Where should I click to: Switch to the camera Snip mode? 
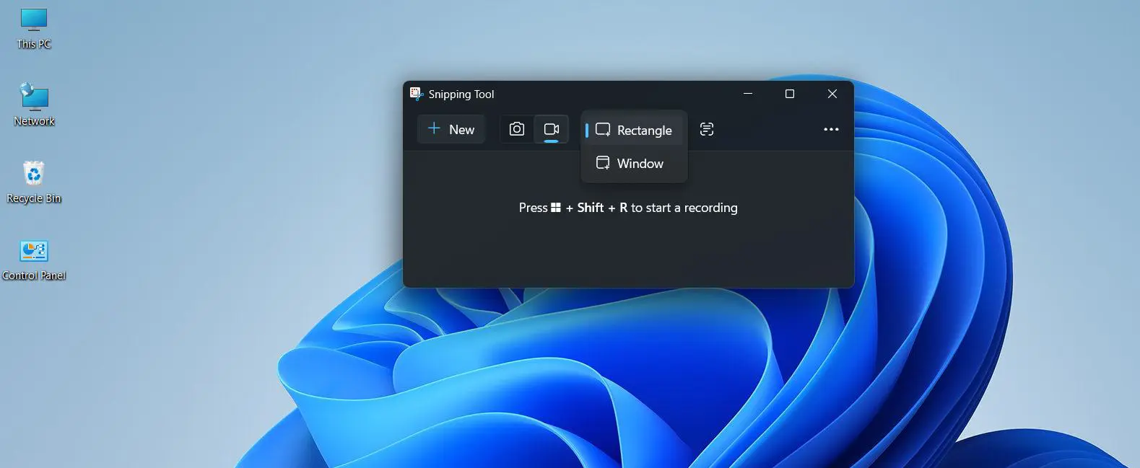point(517,129)
